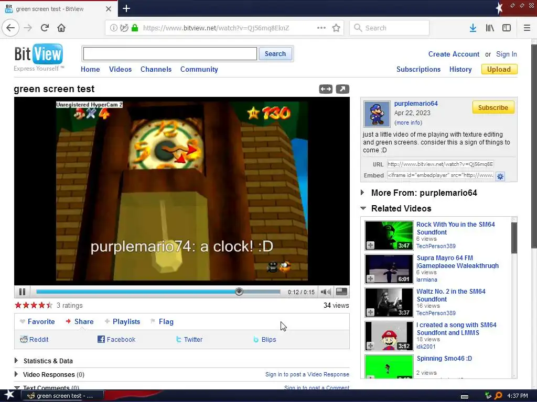
Task: Add Waltz No. 2 video to queue
Action: point(370,312)
